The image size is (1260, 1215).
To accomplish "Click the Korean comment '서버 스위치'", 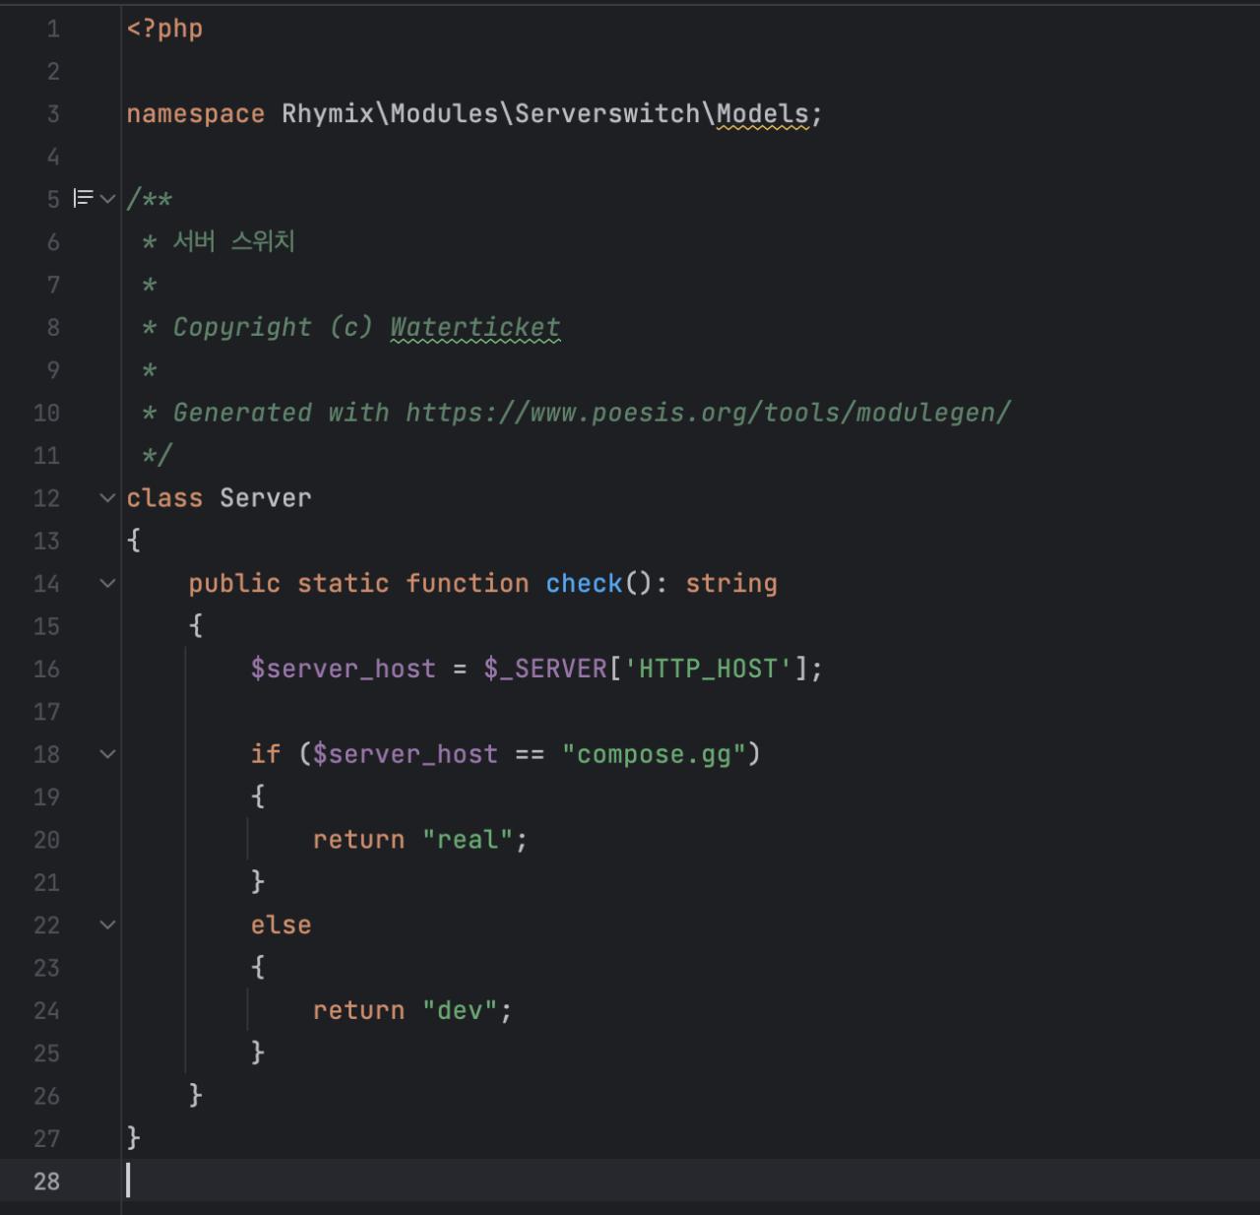I will (234, 242).
